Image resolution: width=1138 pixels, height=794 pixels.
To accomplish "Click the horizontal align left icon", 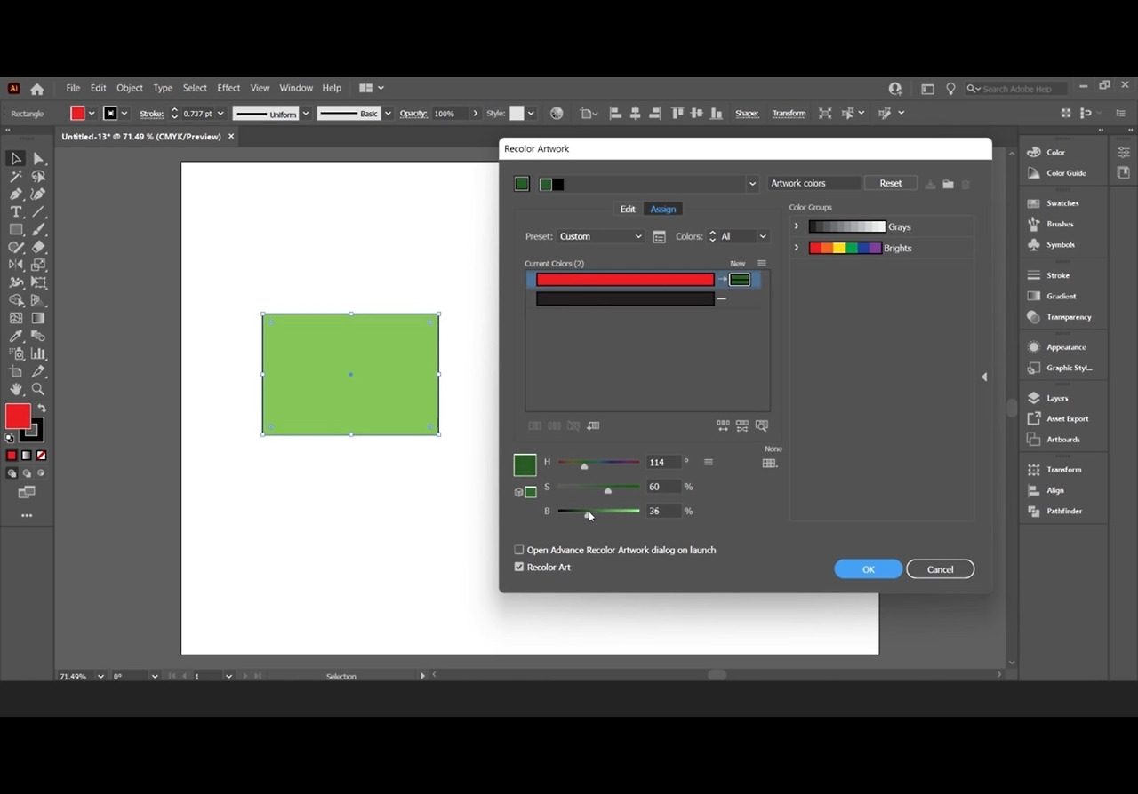I will (614, 114).
